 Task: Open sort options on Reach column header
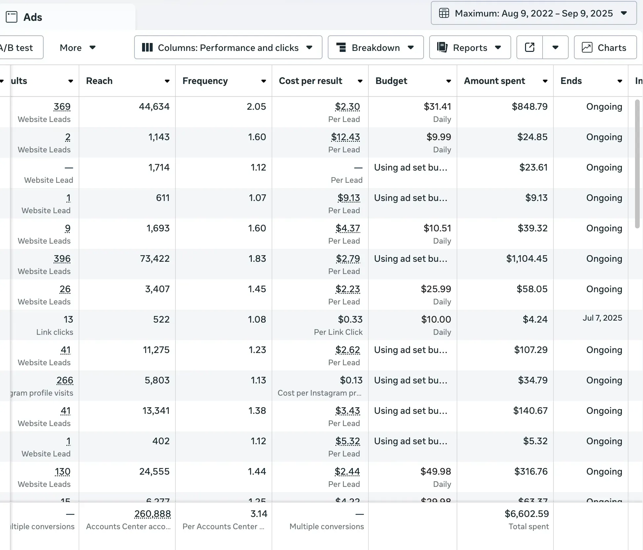[x=167, y=81]
